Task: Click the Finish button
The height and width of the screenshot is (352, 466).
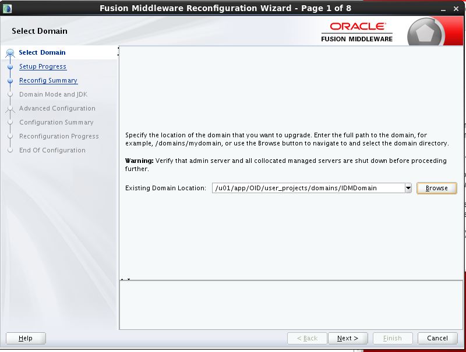Action: point(393,339)
